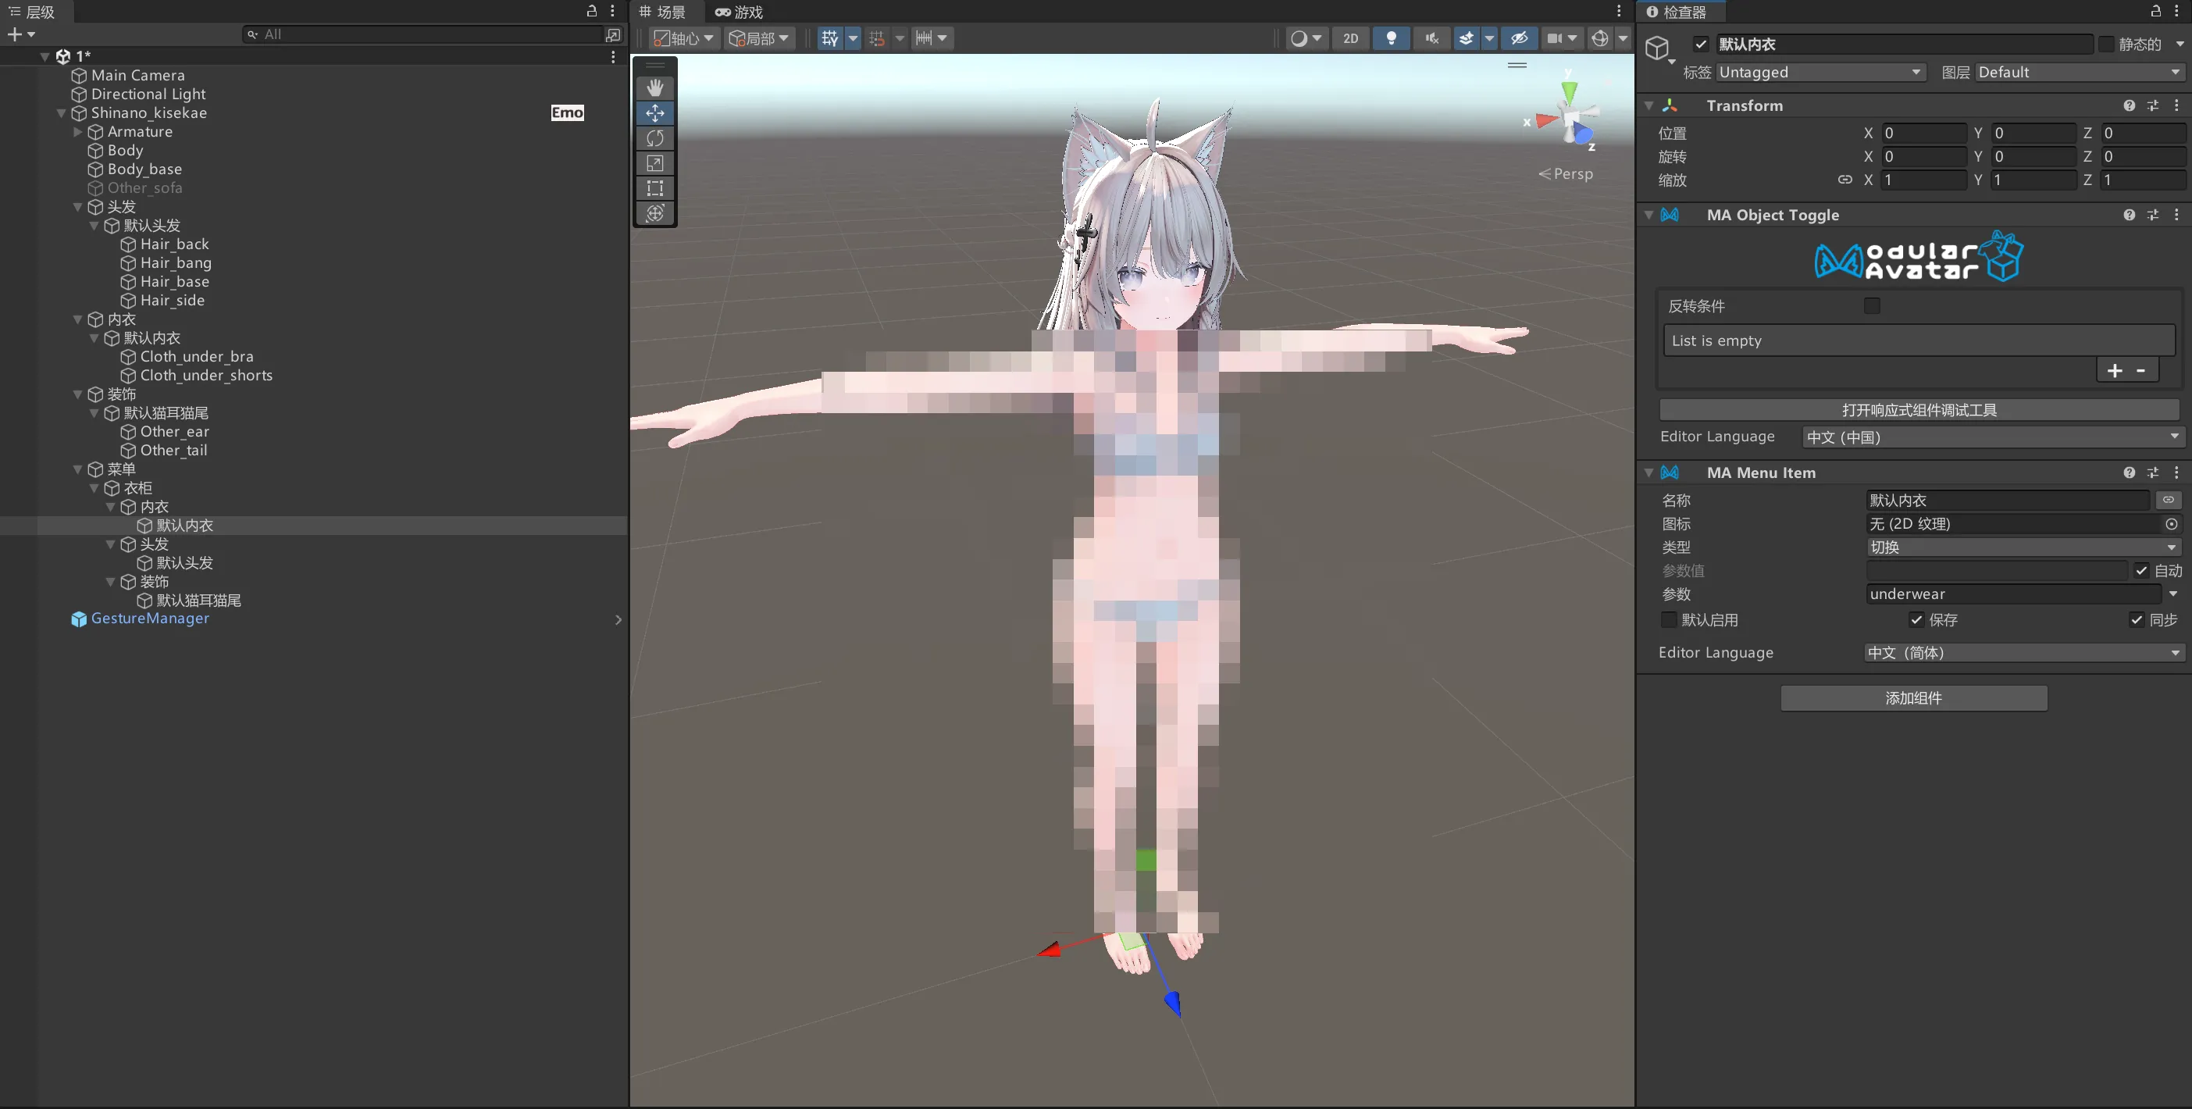Switch to the 游戏 Game tab

(x=740, y=12)
